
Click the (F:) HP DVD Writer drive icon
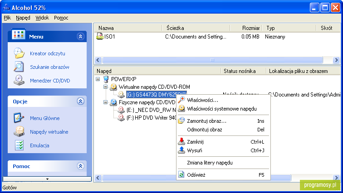click(x=121, y=118)
